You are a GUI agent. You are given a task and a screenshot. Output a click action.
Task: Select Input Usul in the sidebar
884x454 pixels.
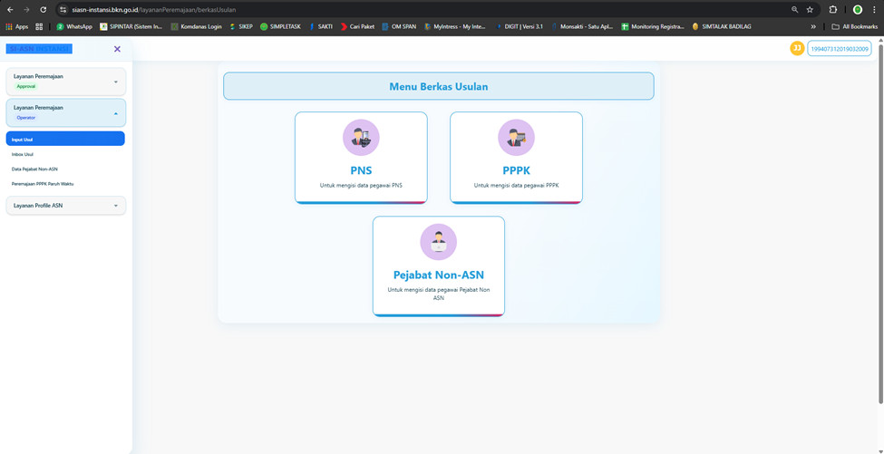point(65,140)
